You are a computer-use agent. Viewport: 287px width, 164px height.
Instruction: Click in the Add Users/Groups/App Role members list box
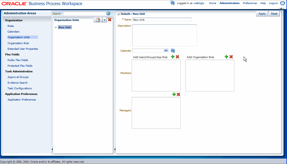[x=156, y=76]
